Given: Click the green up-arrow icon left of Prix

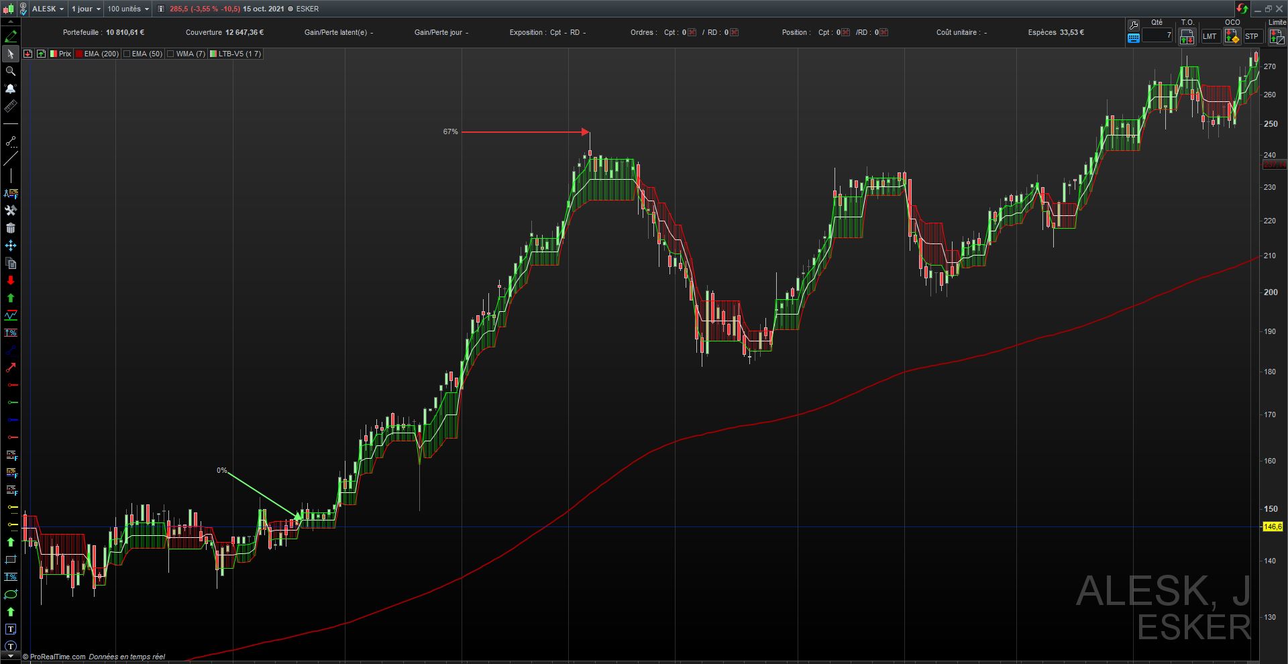Looking at the screenshot, I should click(42, 54).
